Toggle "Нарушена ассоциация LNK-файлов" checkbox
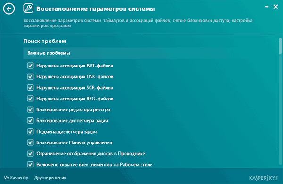 click(x=31, y=76)
